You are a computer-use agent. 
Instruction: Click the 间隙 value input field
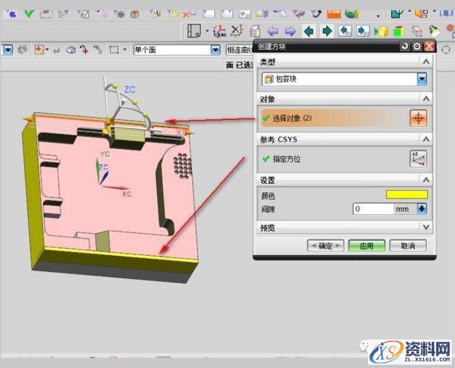(374, 209)
